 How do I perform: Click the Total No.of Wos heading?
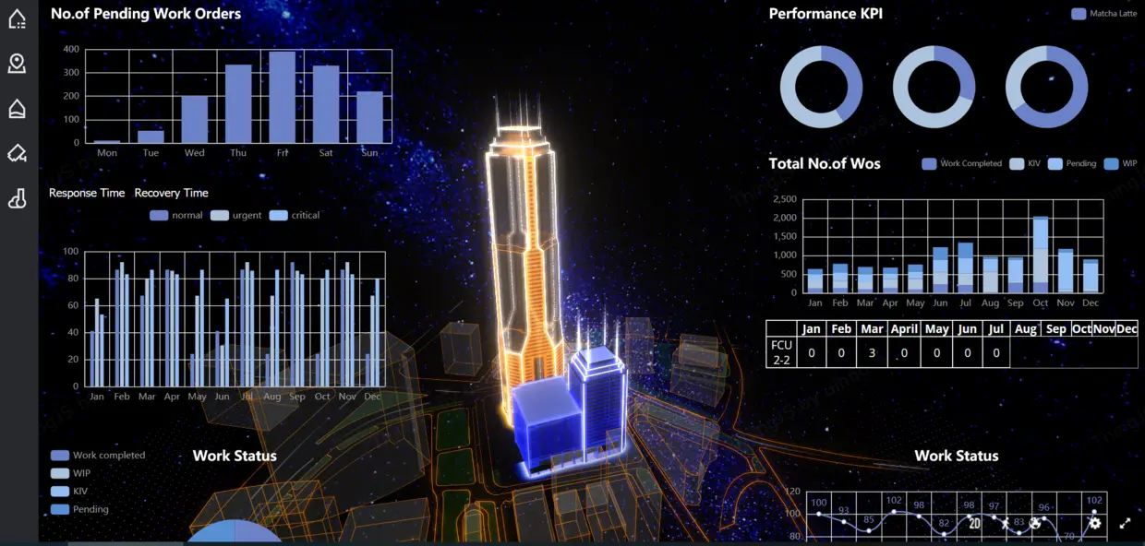825,163
